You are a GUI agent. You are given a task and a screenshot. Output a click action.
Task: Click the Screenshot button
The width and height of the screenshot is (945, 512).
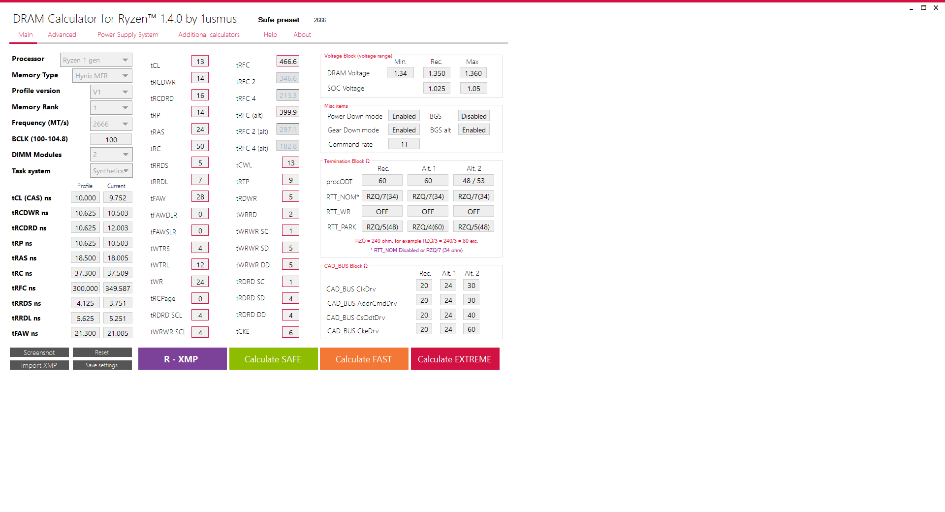coord(39,352)
